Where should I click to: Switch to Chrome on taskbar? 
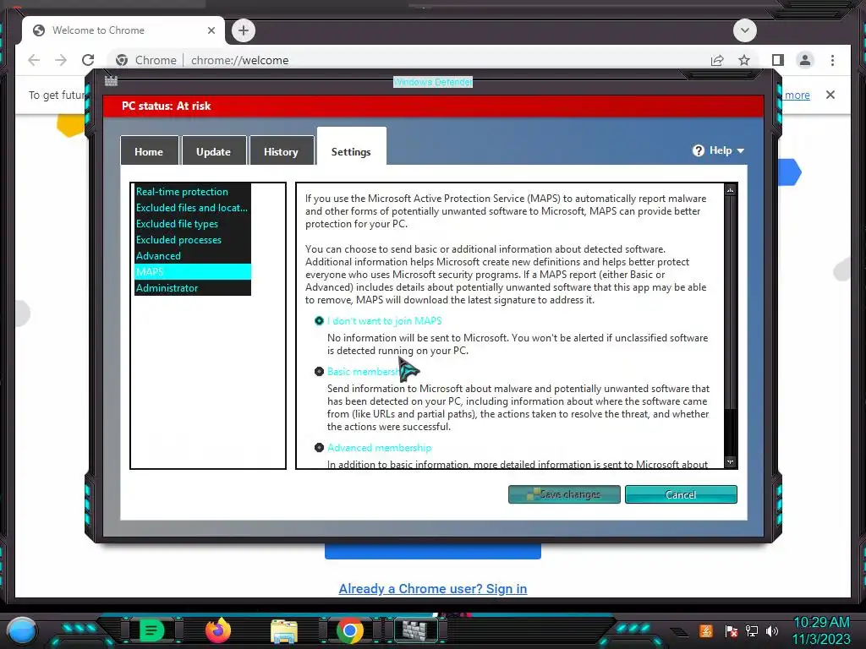[x=350, y=630]
